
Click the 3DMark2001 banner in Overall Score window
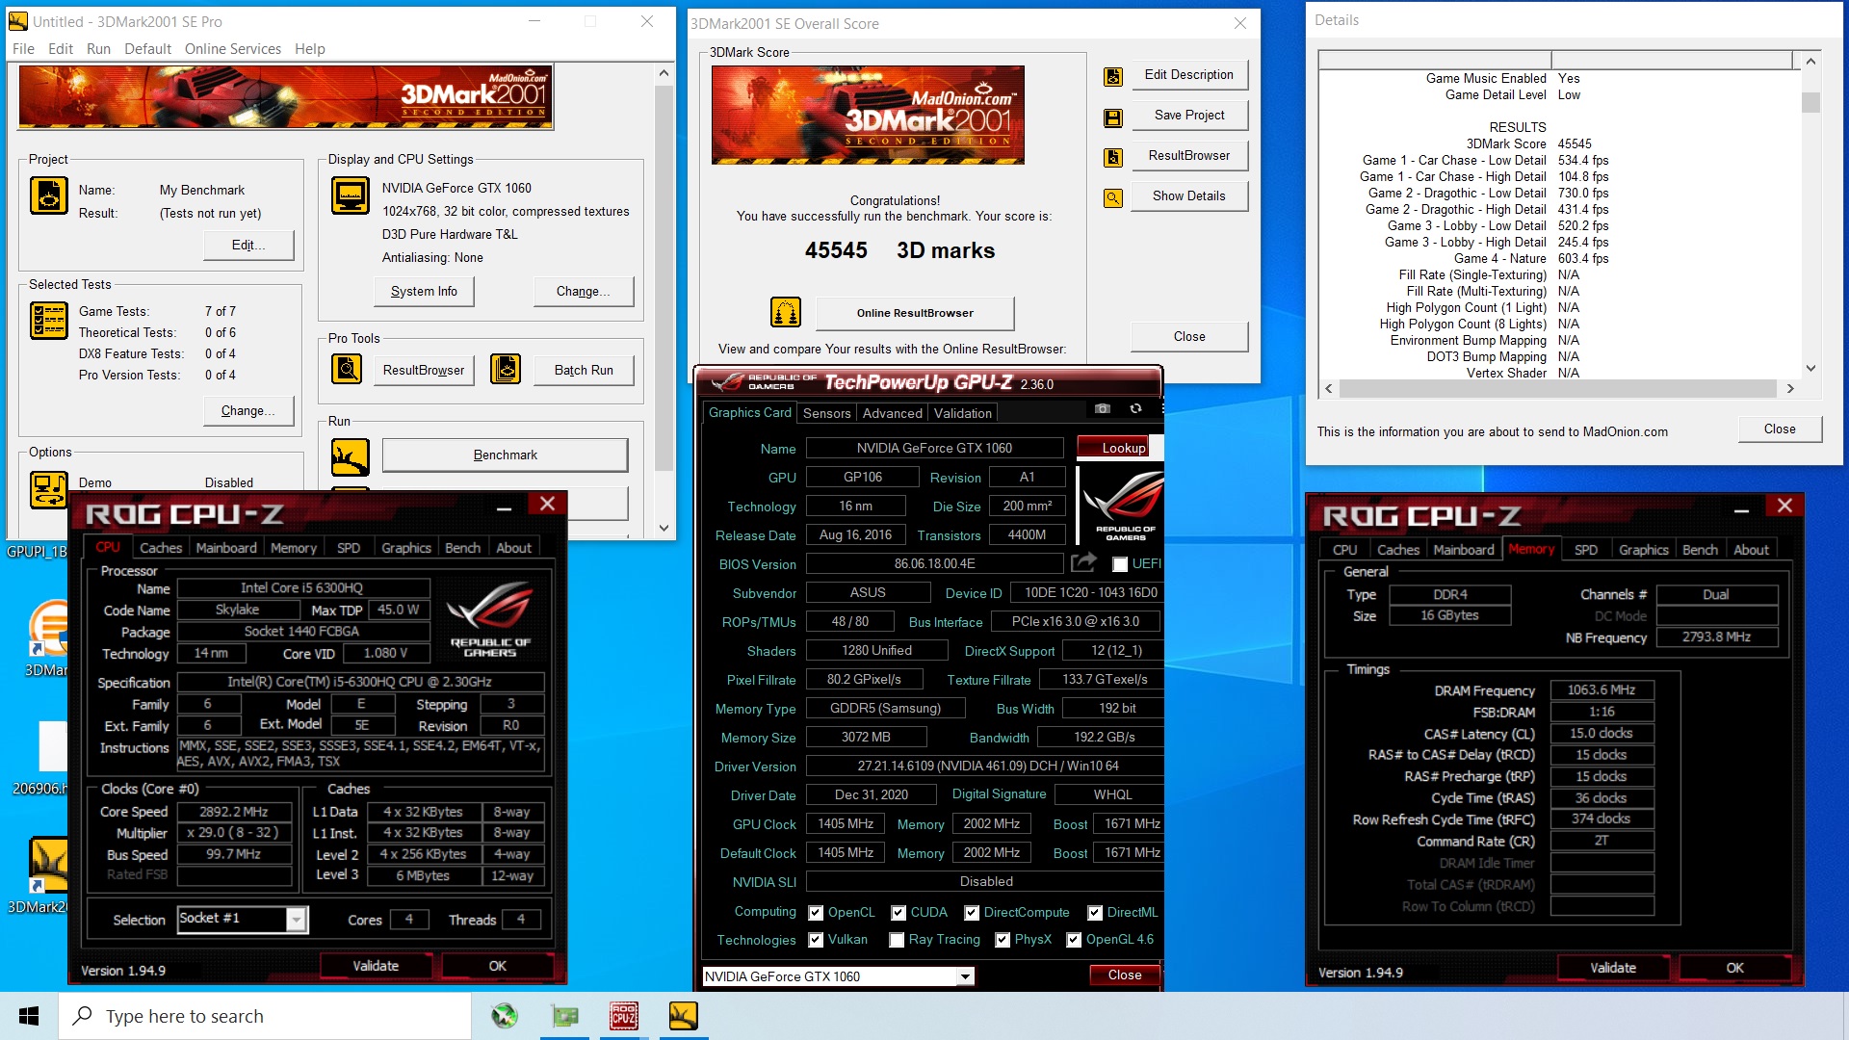point(868,115)
